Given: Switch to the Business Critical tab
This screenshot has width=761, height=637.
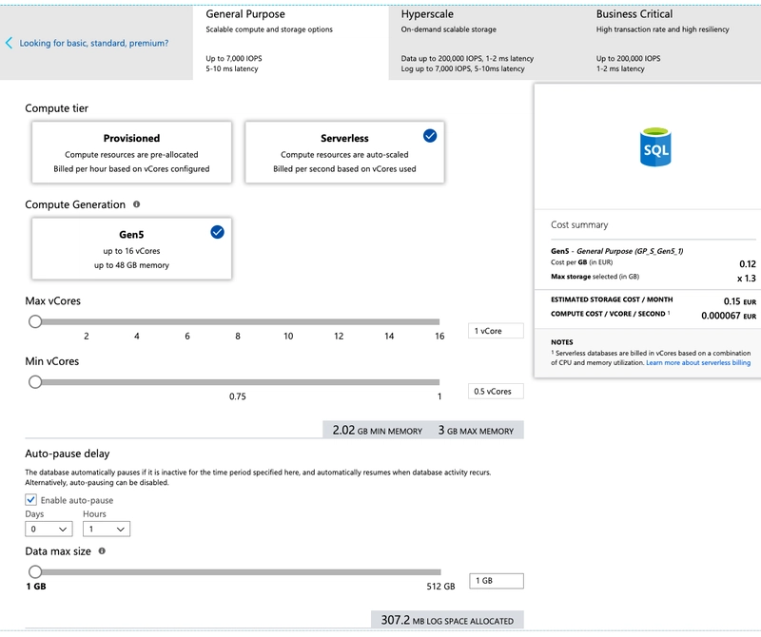Looking at the screenshot, I should pos(673,41).
